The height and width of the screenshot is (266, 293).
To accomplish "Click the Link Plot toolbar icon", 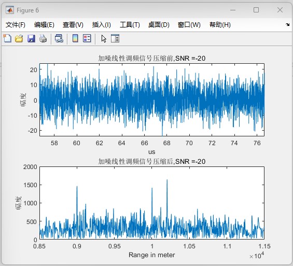I will click(59, 38).
